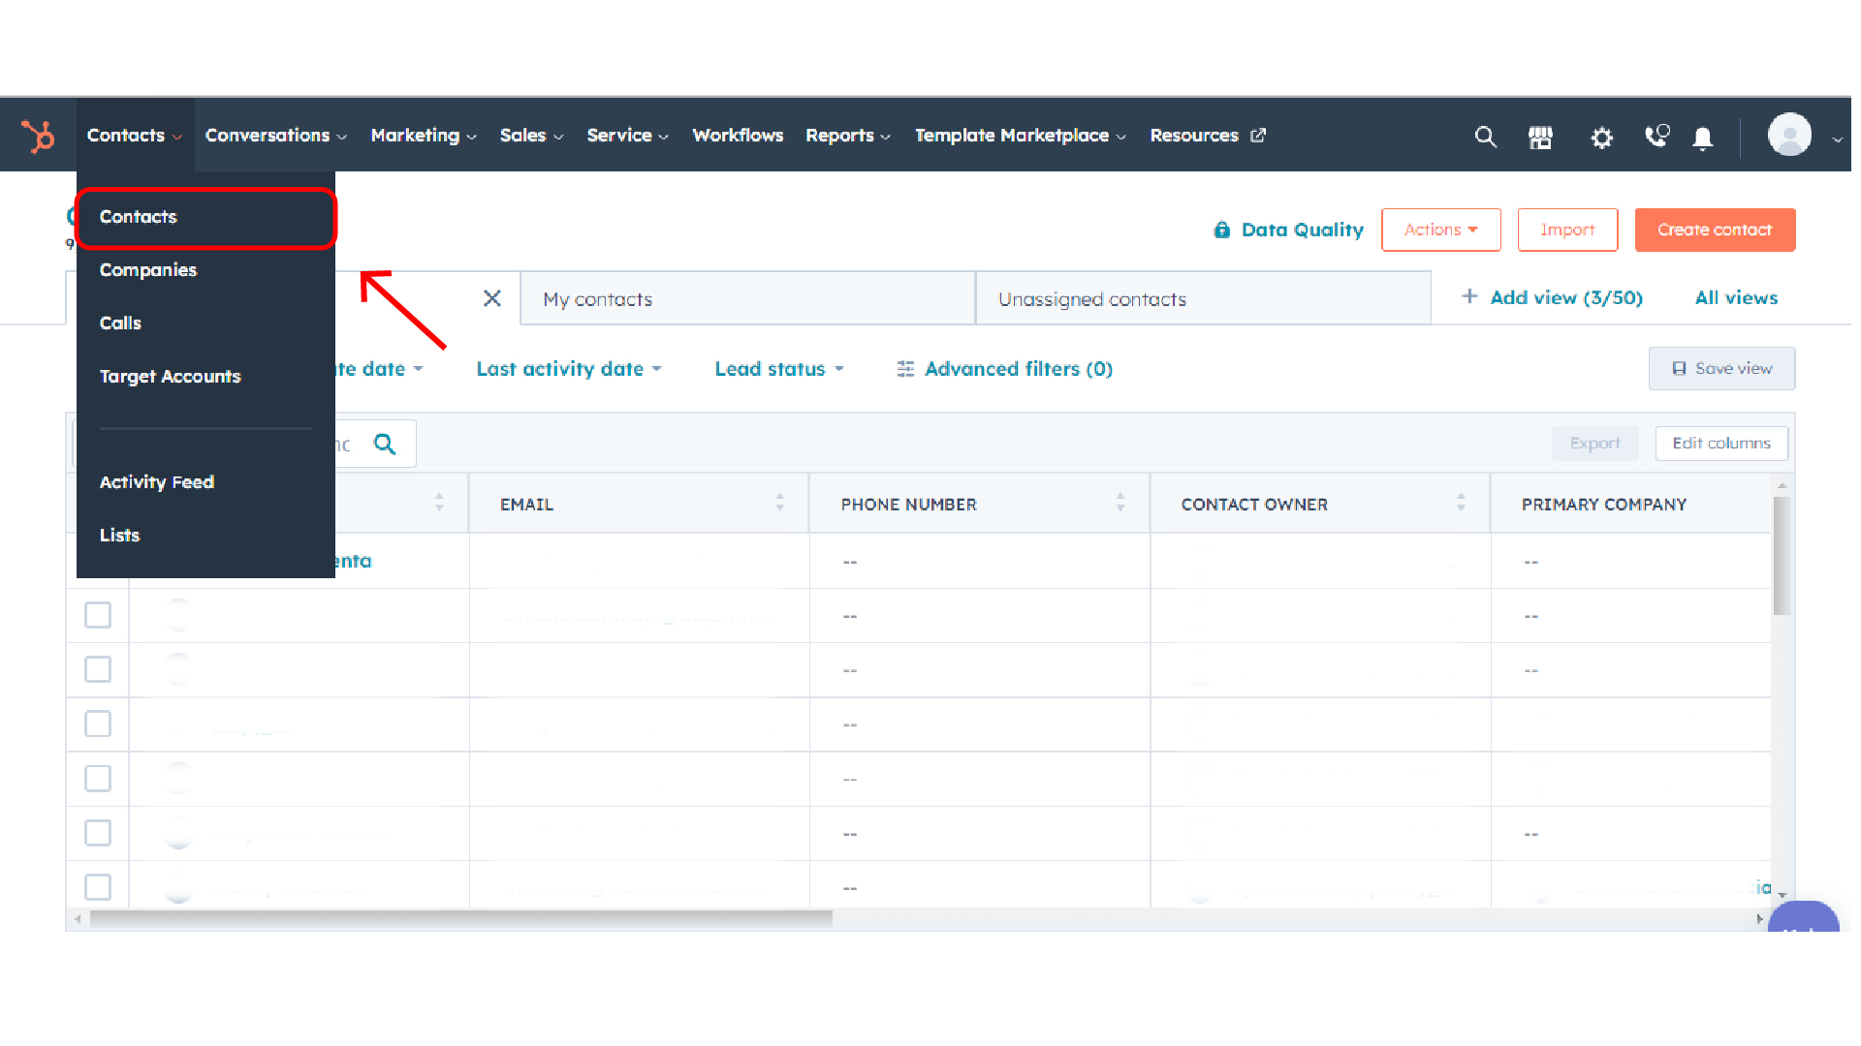This screenshot has width=1861, height=1046.
Task: Expand the Conversations nav dropdown
Action: click(275, 136)
